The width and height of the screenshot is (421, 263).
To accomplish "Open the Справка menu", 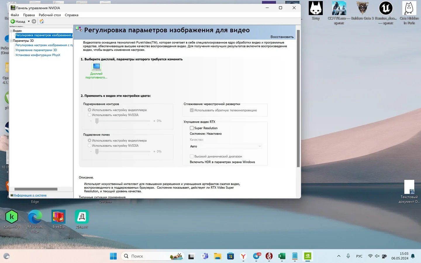I will [x=72, y=15].
